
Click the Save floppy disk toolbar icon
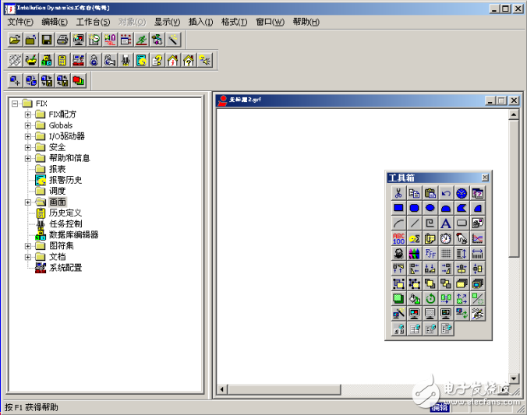[x=47, y=39]
